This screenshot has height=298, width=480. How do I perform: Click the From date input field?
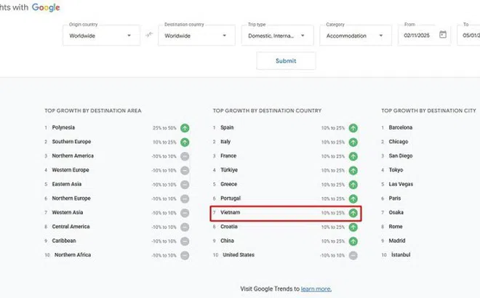point(420,34)
